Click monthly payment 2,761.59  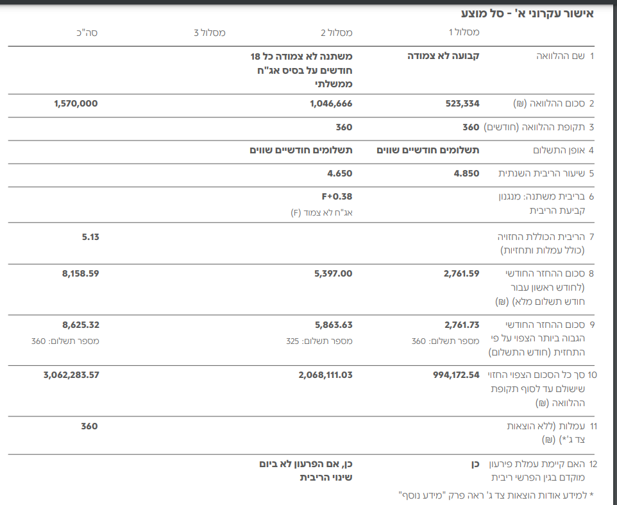pos(462,273)
